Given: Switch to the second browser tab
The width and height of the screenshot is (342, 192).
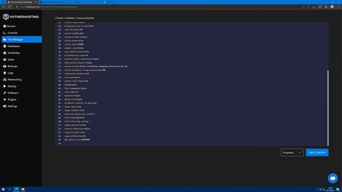Looking at the screenshot, I should pos(54,2).
